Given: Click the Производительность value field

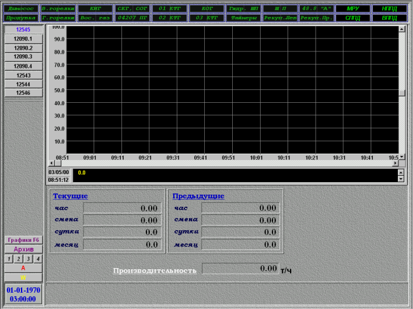Looking at the screenshot, I should click(240, 269).
